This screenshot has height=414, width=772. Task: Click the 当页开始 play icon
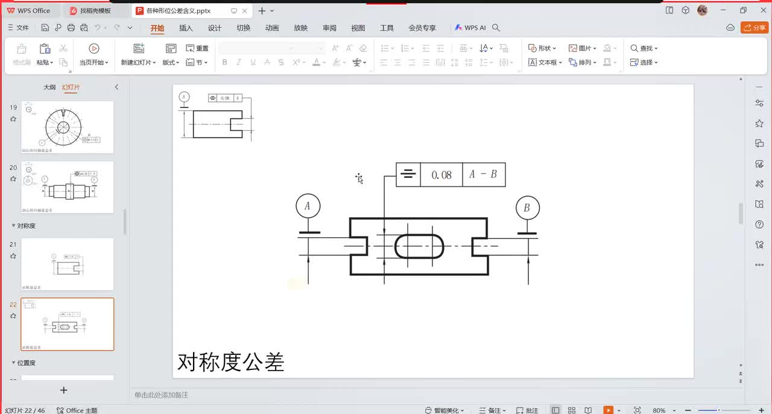coord(93,48)
